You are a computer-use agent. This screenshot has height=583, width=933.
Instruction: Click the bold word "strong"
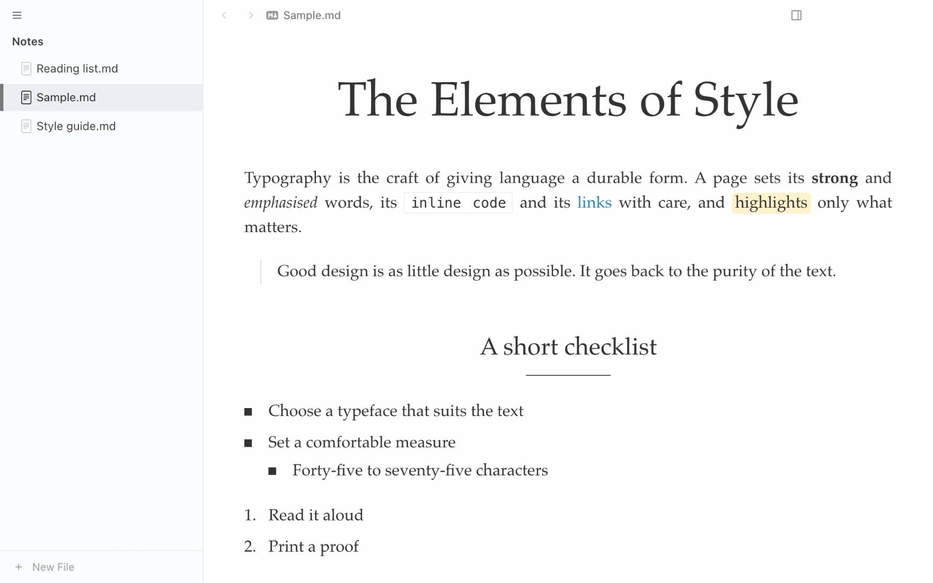click(834, 178)
